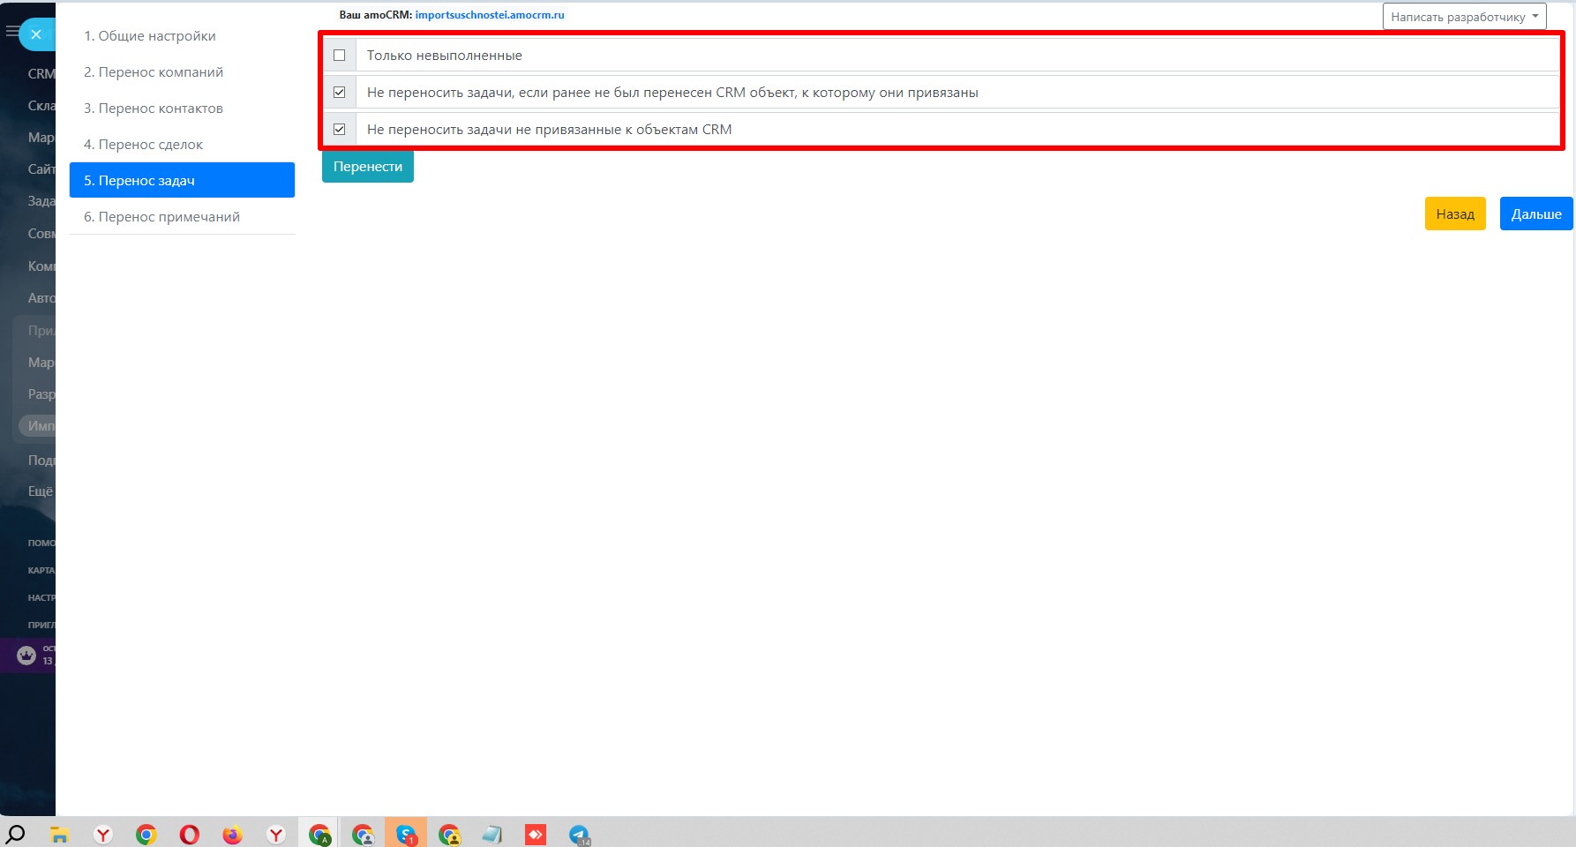The width and height of the screenshot is (1576, 847).
Task: Go to step '1. Общие настройки'
Action: 182,36
